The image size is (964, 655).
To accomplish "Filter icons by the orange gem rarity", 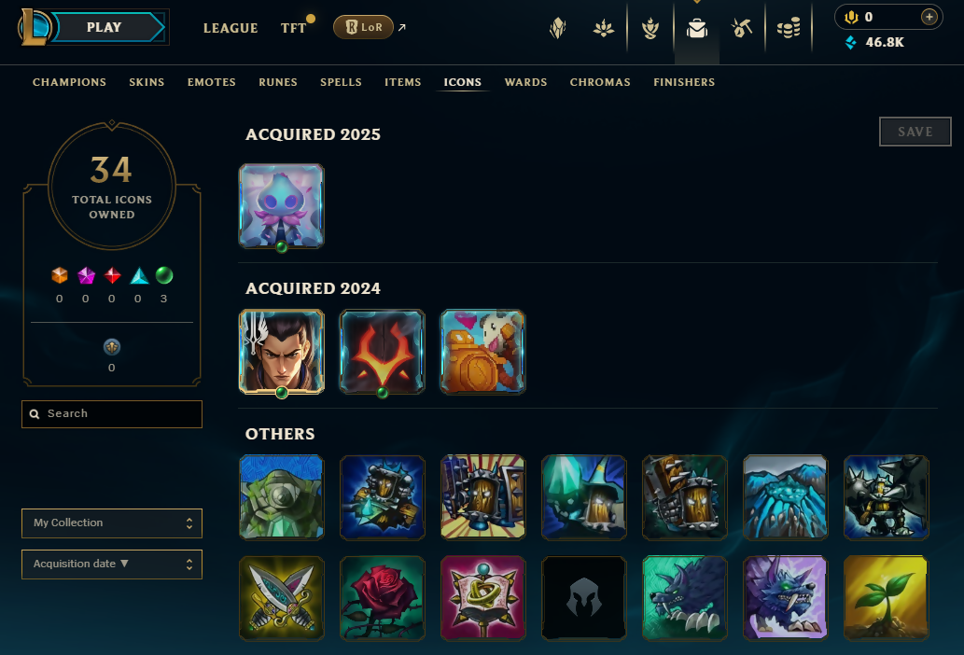I will pyautogui.click(x=60, y=275).
